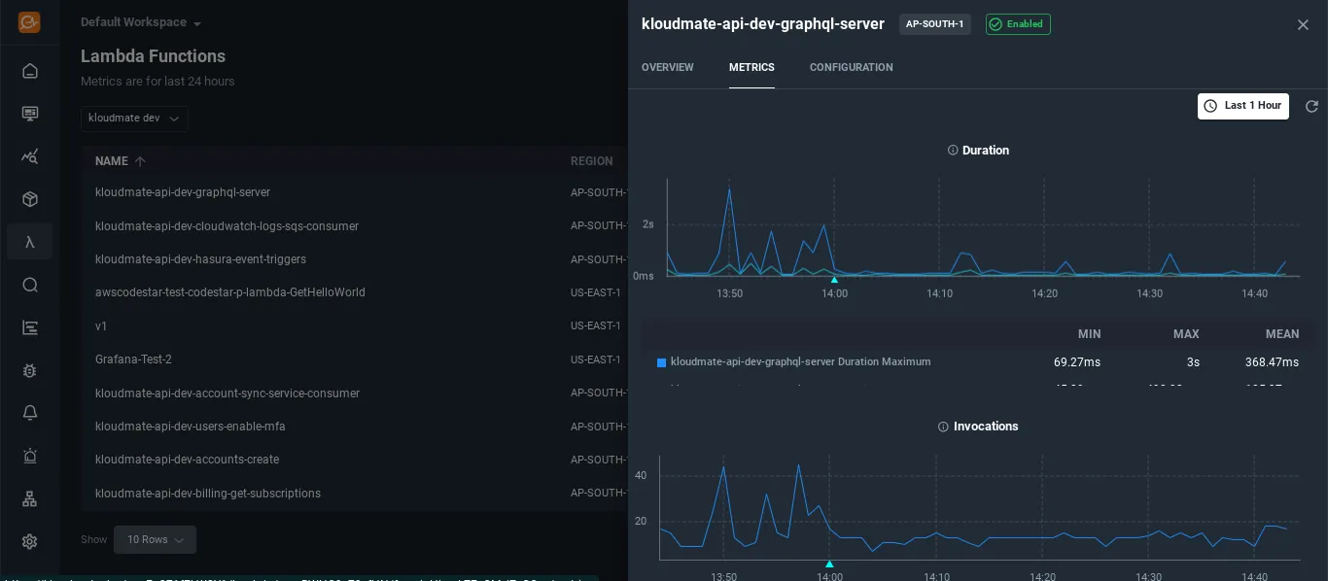Open the traces bars icon in the sidebar

30,327
